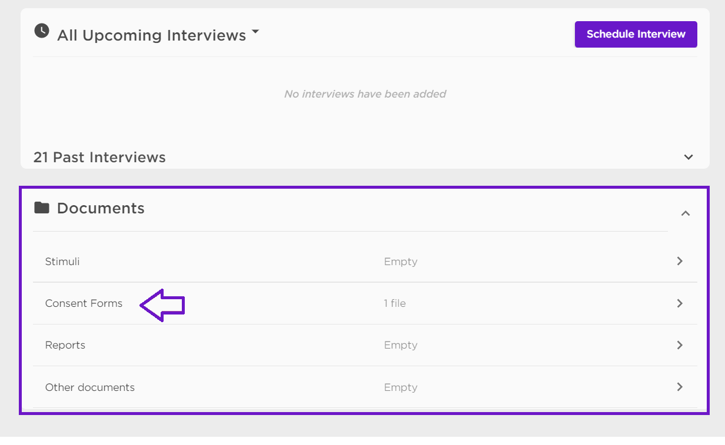Click the Documents section heading

pyautogui.click(x=101, y=208)
